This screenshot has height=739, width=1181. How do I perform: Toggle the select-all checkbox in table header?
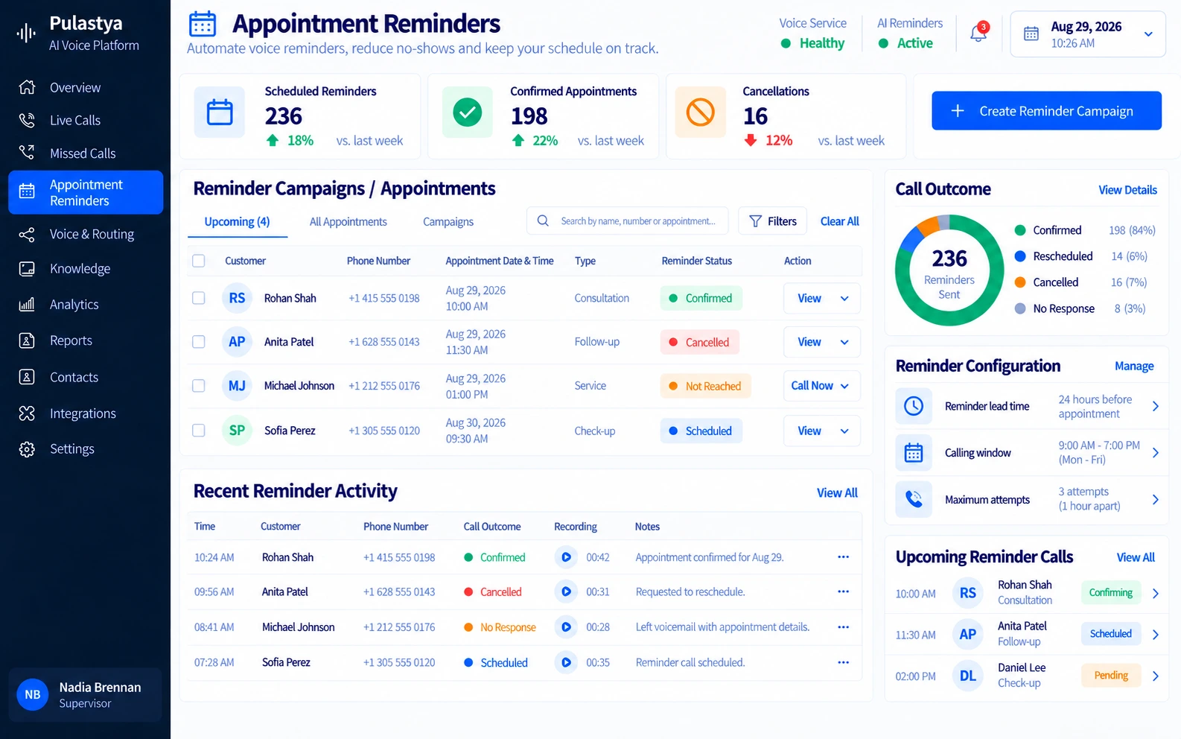pos(199,261)
